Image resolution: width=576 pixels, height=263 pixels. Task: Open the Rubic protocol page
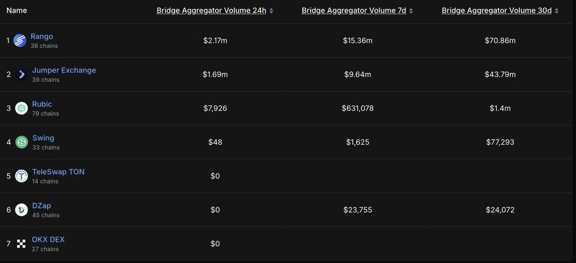click(42, 104)
